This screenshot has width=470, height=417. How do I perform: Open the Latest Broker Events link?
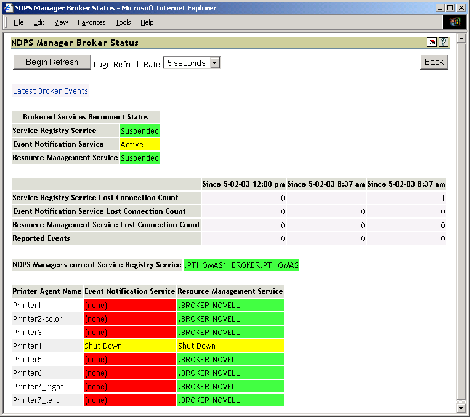[x=51, y=91]
